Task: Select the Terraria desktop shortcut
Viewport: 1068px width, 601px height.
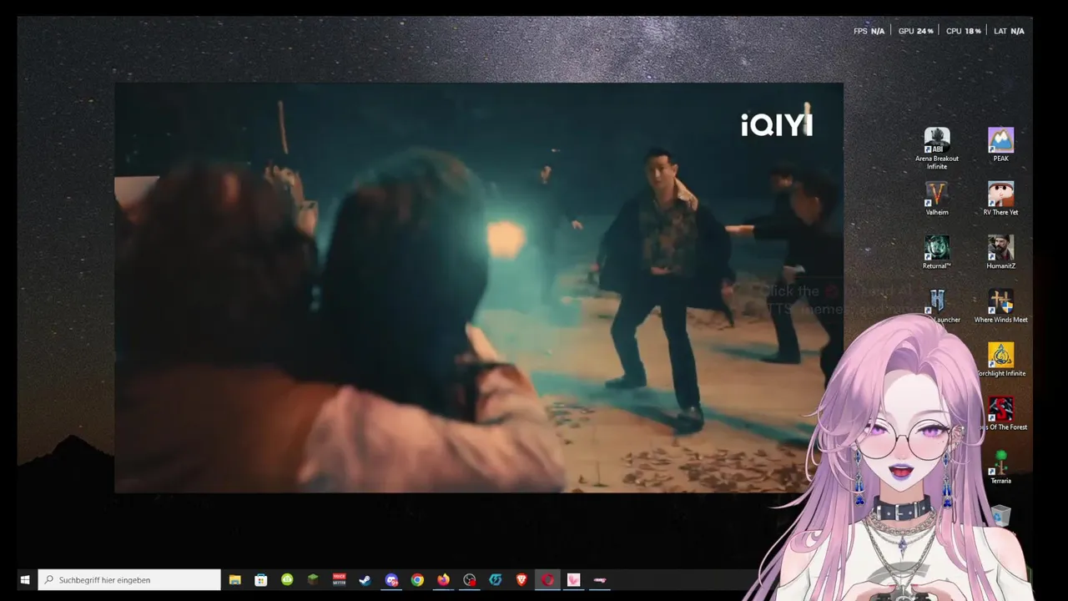Action: [x=1000, y=467]
